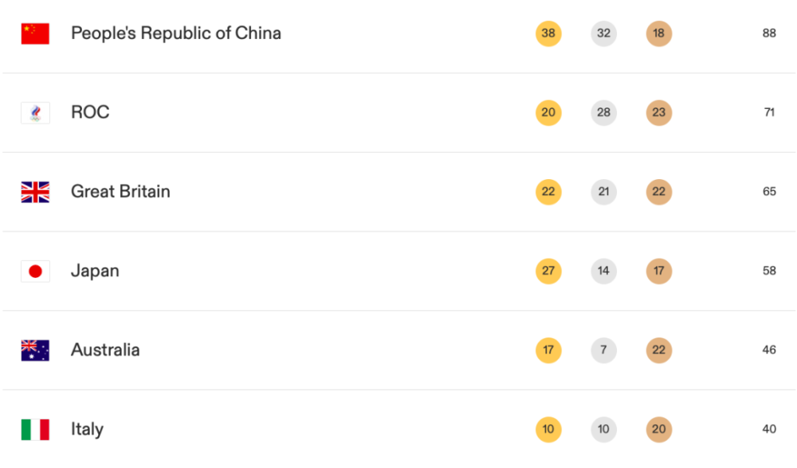Select Japan's gold medal count 27
Image resolution: width=797 pixels, height=468 pixels.
point(548,271)
